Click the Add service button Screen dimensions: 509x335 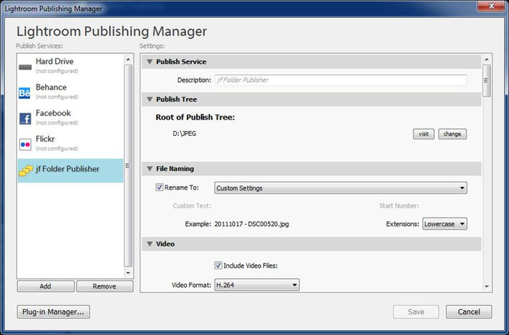tap(45, 286)
